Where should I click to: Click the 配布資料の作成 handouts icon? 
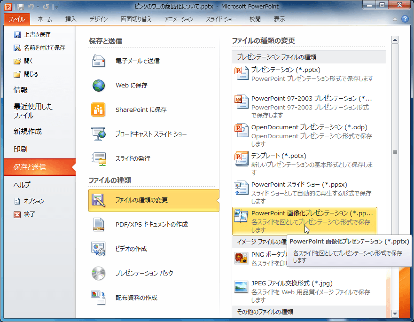(99, 298)
